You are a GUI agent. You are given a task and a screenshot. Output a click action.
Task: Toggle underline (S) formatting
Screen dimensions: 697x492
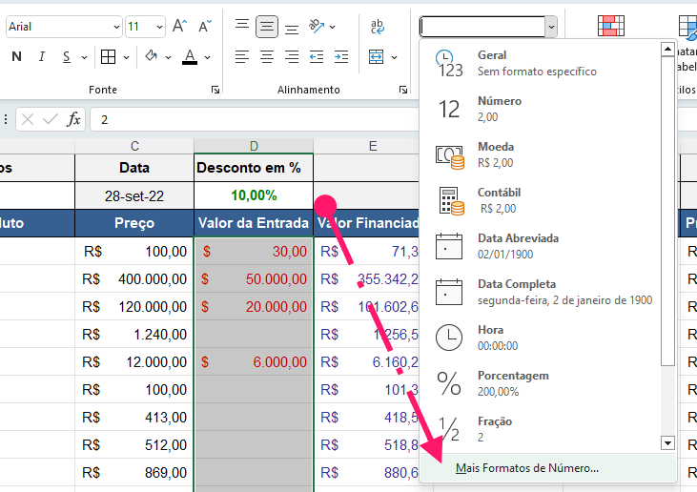point(67,57)
